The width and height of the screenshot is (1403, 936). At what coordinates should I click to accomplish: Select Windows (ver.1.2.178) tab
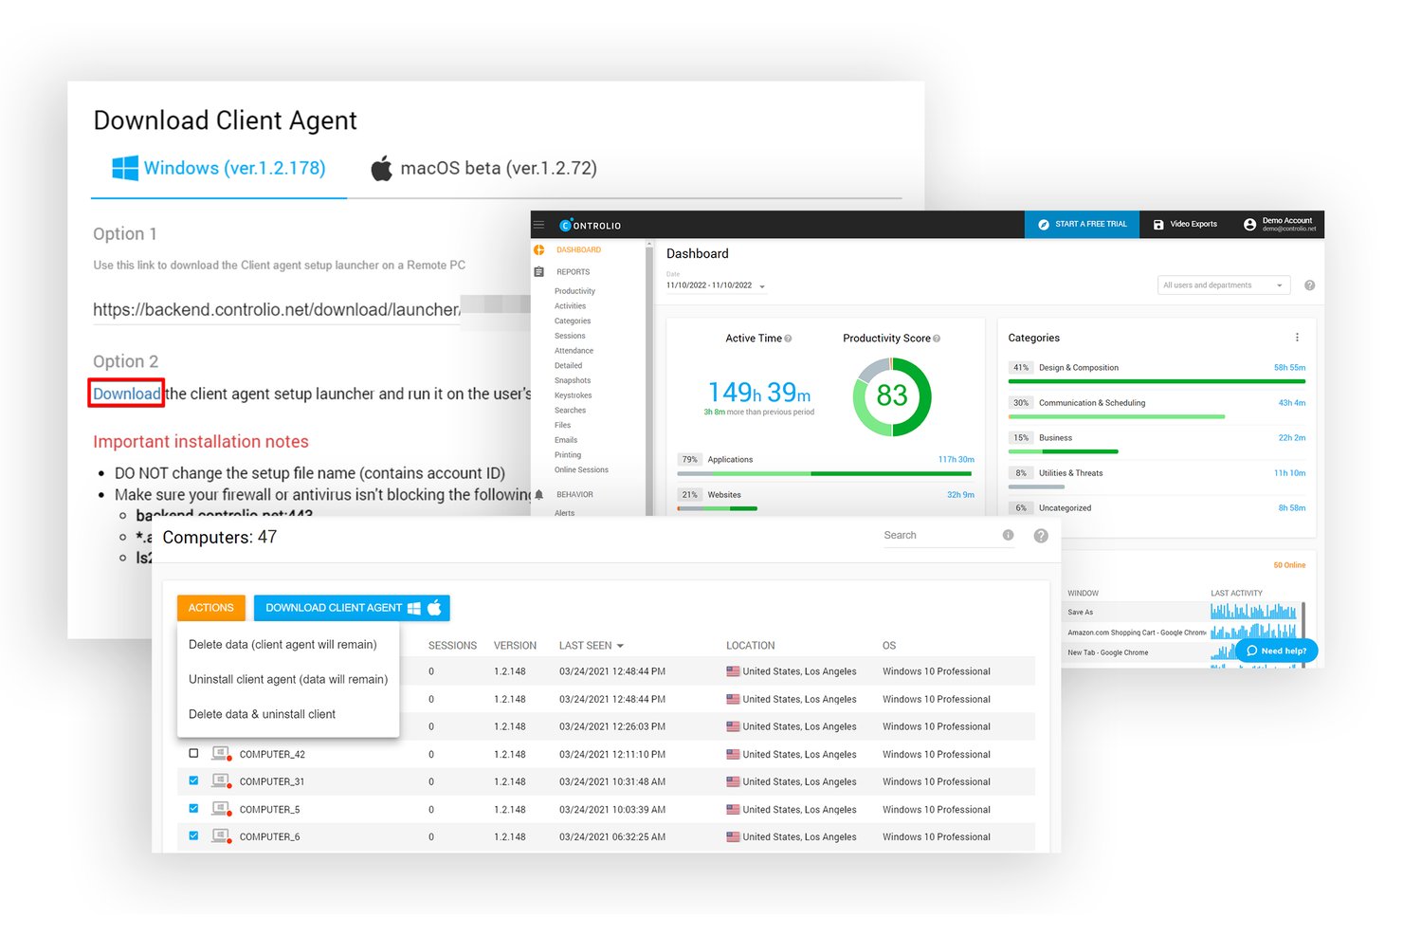pyautogui.click(x=218, y=169)
